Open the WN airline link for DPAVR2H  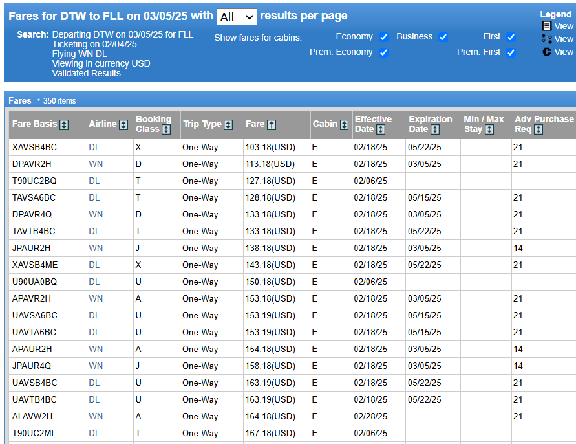[x=96, y=164]
